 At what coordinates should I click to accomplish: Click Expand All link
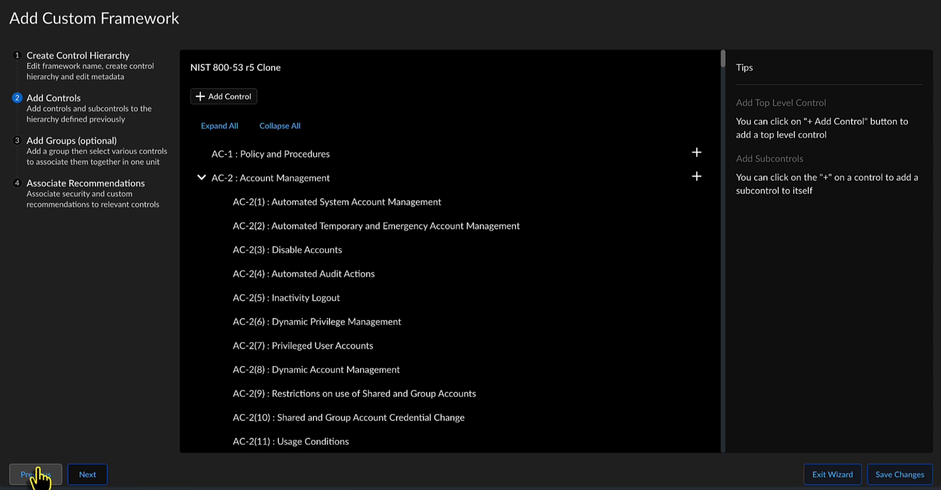(x=219, y=126)
